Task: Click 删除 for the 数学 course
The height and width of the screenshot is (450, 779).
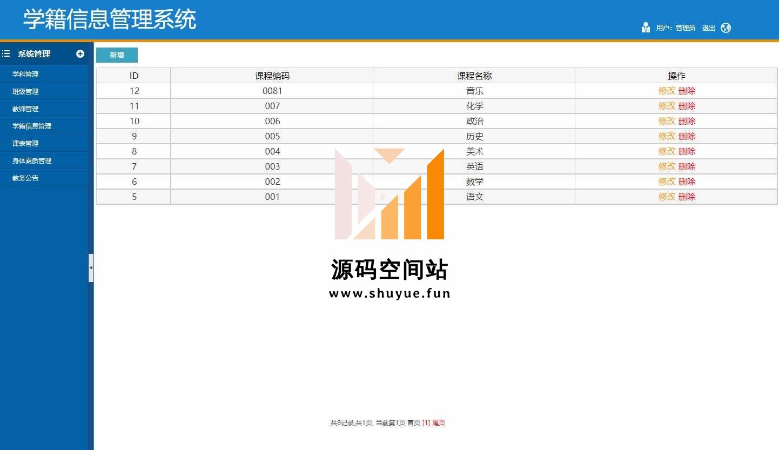Action: pyautogui.click(x=687, y=182)
